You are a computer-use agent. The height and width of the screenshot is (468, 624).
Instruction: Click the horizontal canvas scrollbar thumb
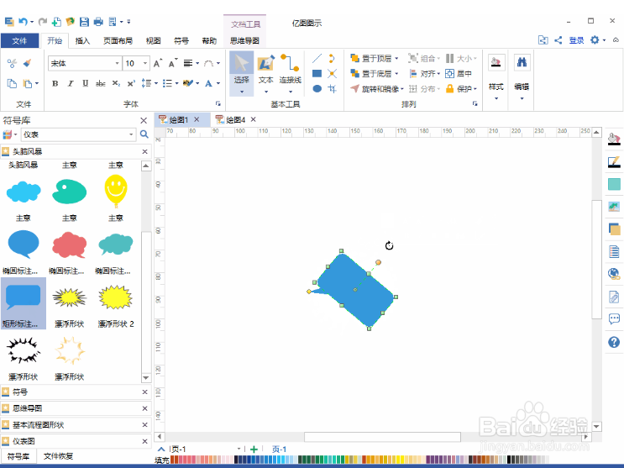(382, 437)
